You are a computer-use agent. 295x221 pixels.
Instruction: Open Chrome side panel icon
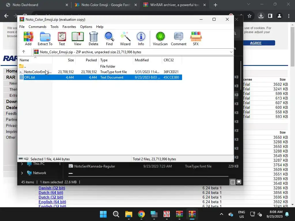point(270,16)
